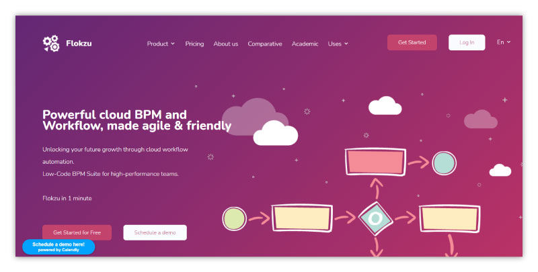Open the Pricing page
This screenshot has height=272, width=538.
(x=194, y=44)
